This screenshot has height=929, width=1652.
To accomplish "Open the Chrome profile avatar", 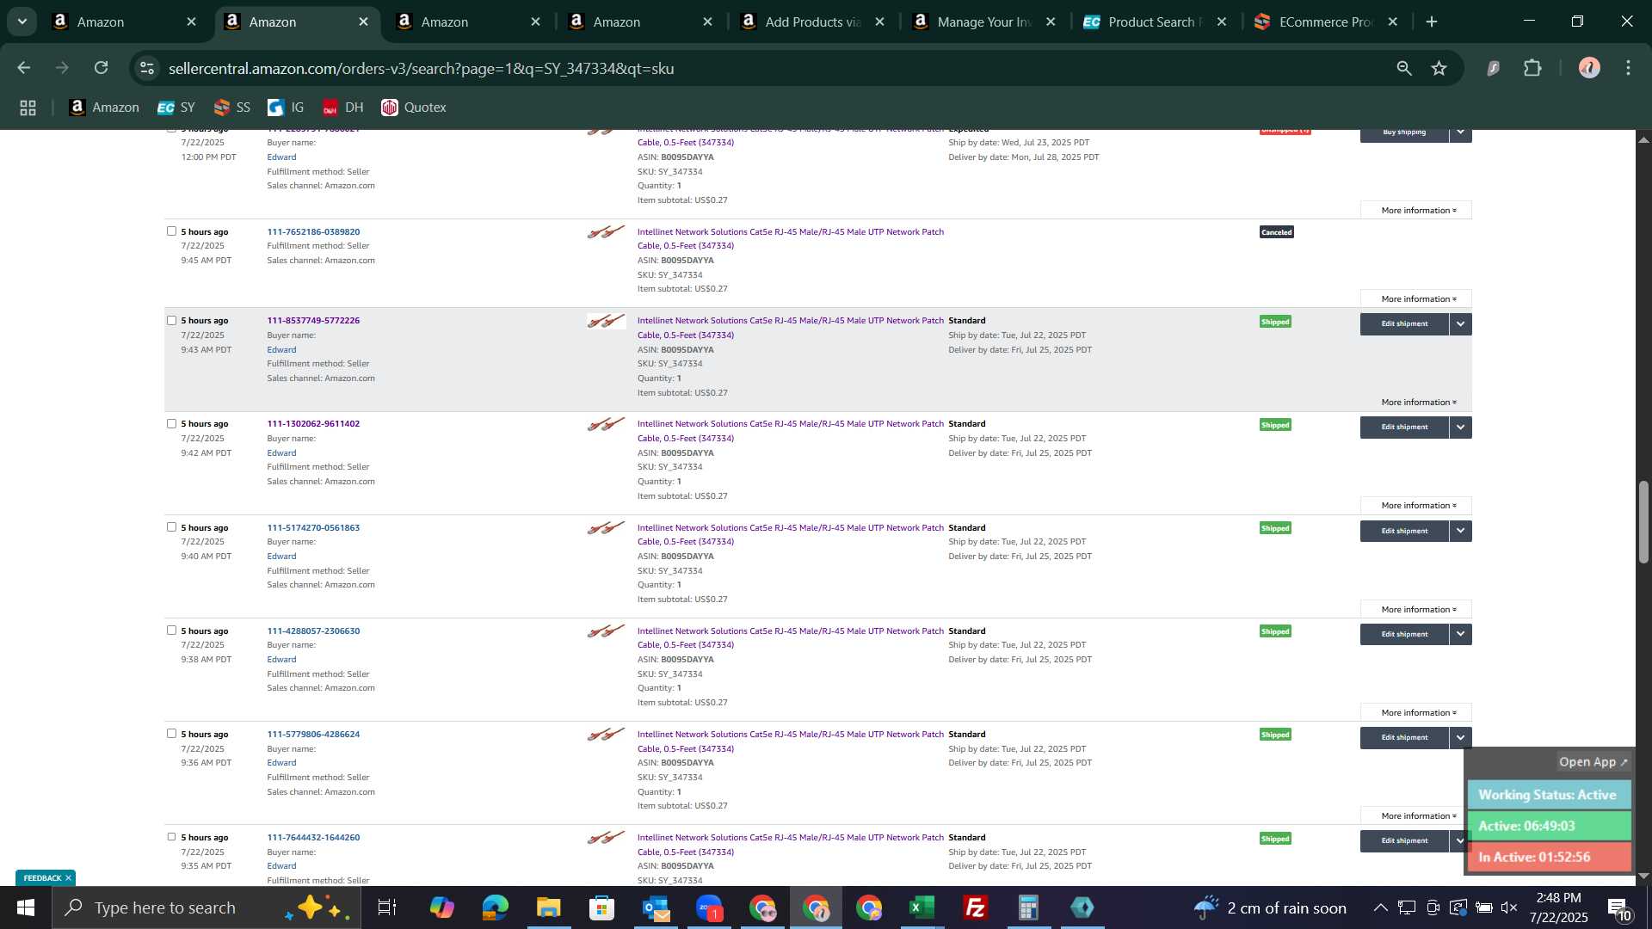I will coord(1589,68).
